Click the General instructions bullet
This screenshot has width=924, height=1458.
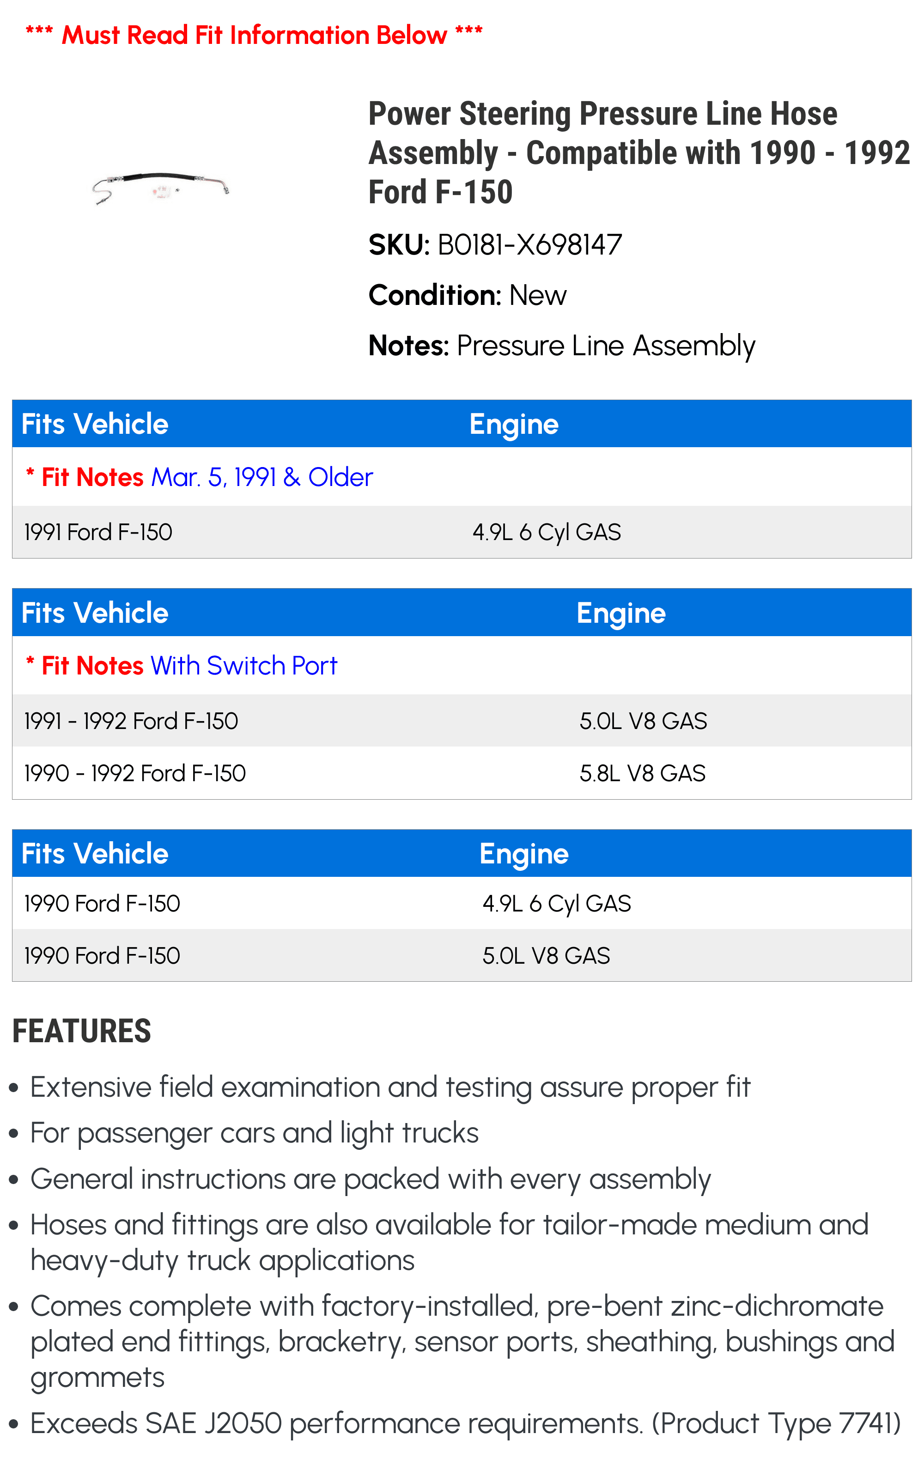(370, 1179)
